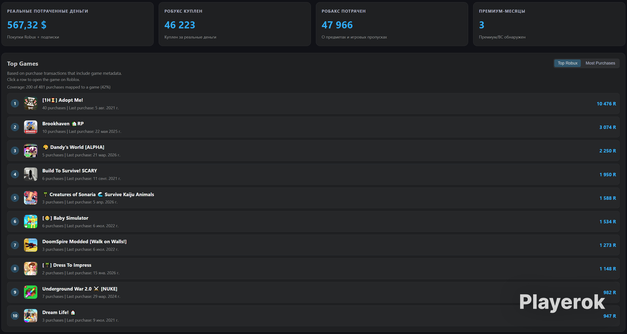Open DoomSpire Modded [Walk on Walls!] title
Image resolution: width=627 pixels, height=334 pixels.
(x=84, y=241)
